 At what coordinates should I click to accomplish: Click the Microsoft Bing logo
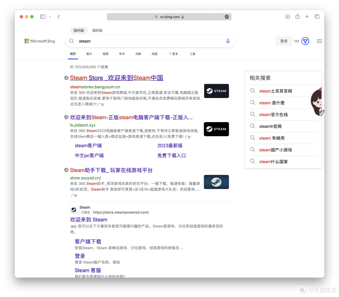tap(40, 41)
